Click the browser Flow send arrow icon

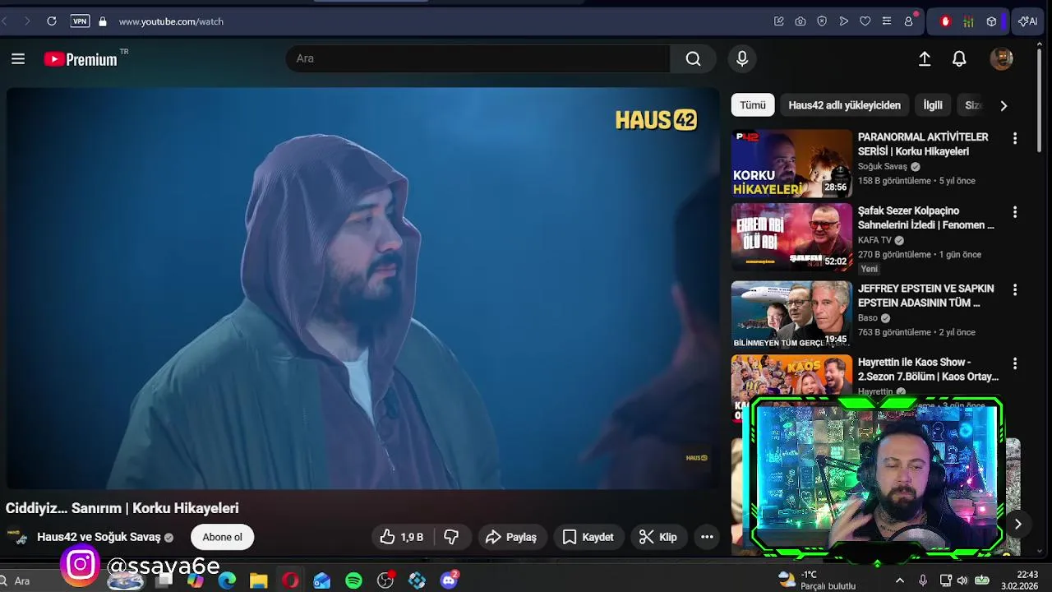point(843,21)
